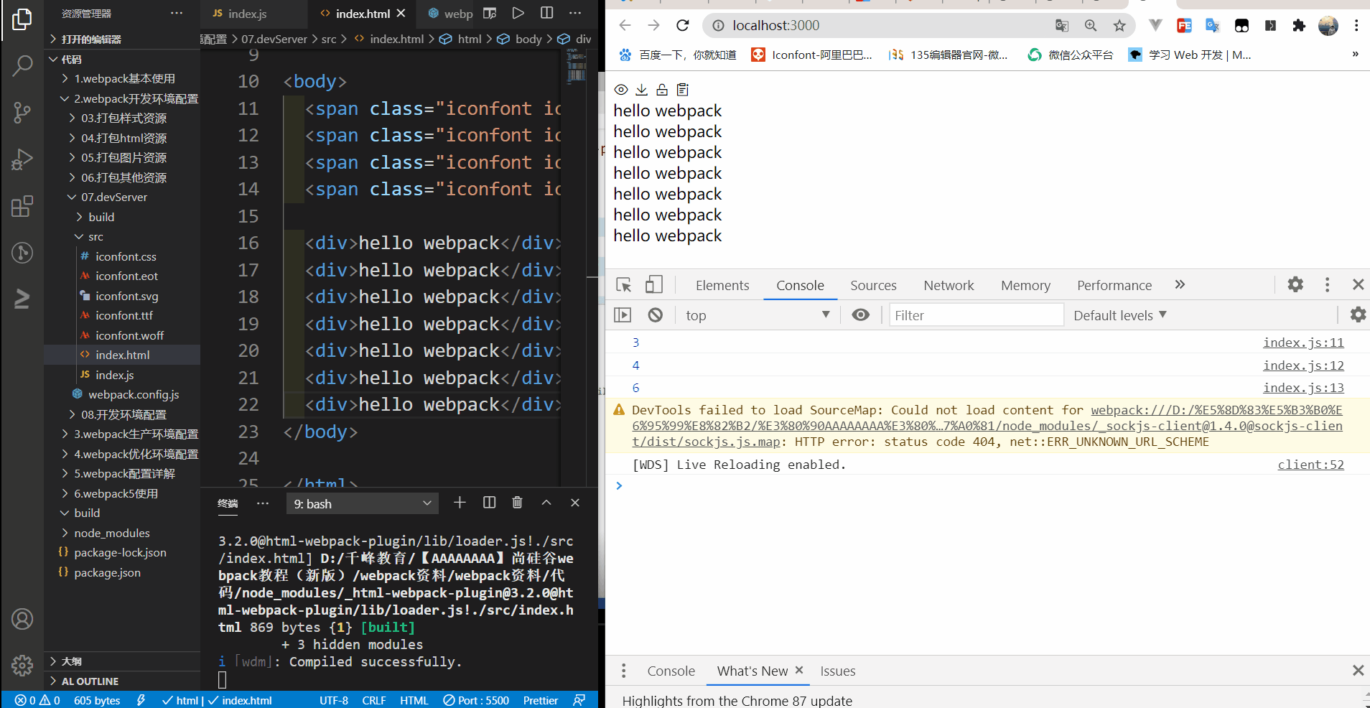The image size is (1370, 708).
Task: Maximize the terminal panel size
Action: click(x=546, y=503)
